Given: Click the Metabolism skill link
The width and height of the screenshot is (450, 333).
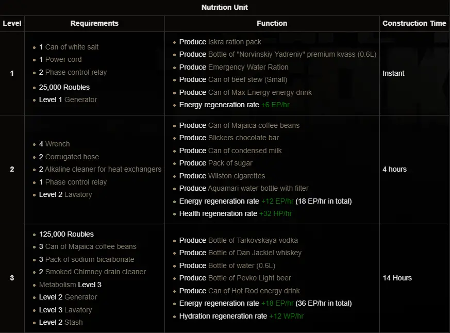Looking at the screenshot, I should coord(57,285).
